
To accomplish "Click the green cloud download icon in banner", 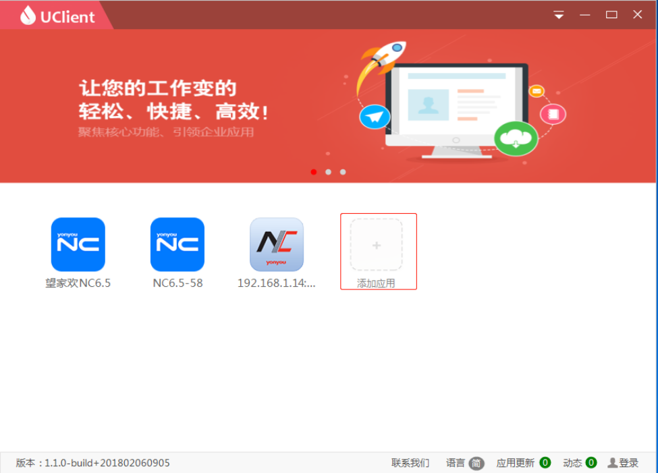I will (x=516, y=138).
